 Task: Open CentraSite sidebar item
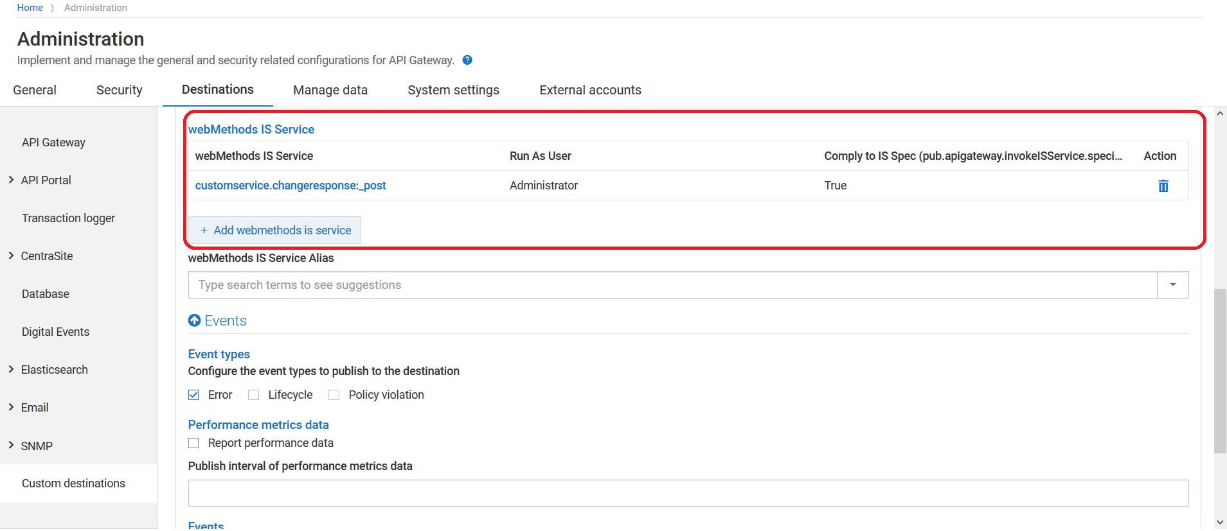[47, 256]
